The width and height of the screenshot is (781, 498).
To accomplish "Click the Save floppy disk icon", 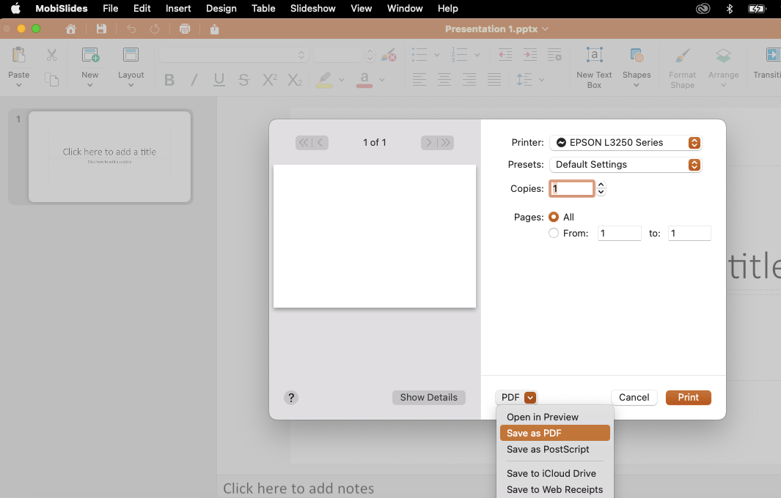I will tap(101, 29).
